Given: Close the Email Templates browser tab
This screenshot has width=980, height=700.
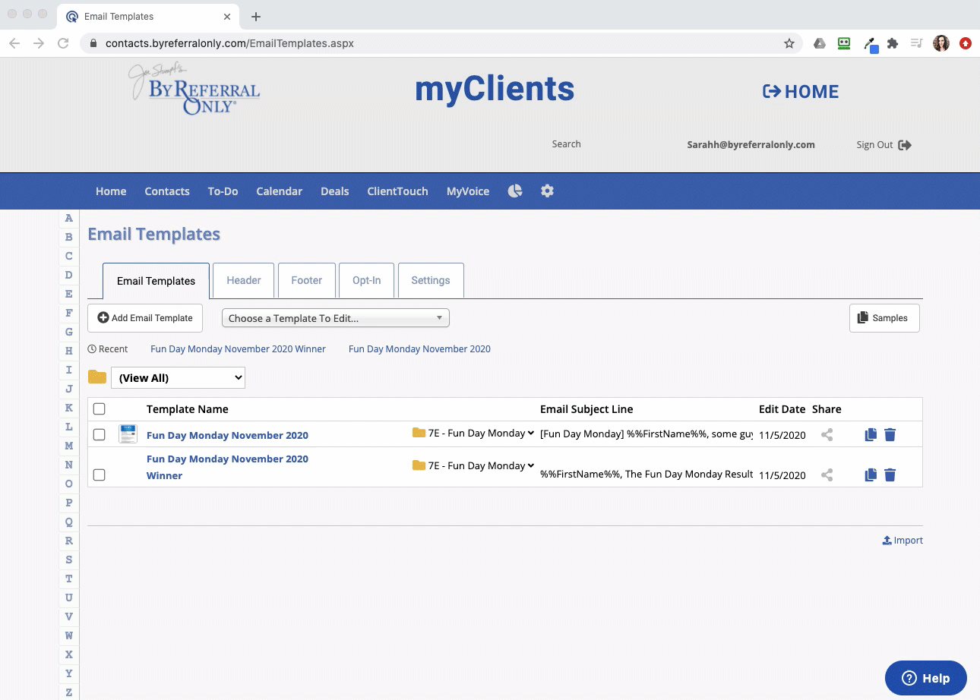Looking at the screenshot, I should [x=227, y=16].
